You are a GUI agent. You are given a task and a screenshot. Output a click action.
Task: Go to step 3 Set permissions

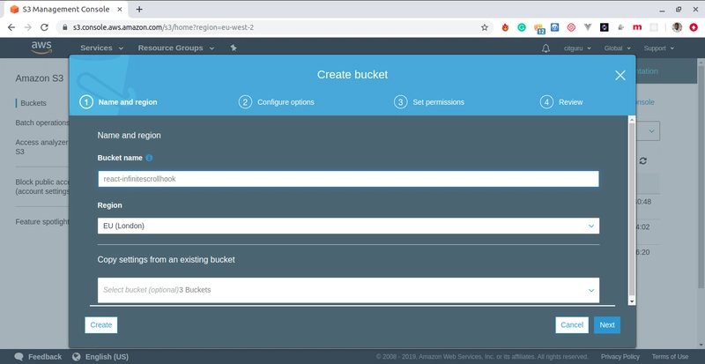click(429, 102)
